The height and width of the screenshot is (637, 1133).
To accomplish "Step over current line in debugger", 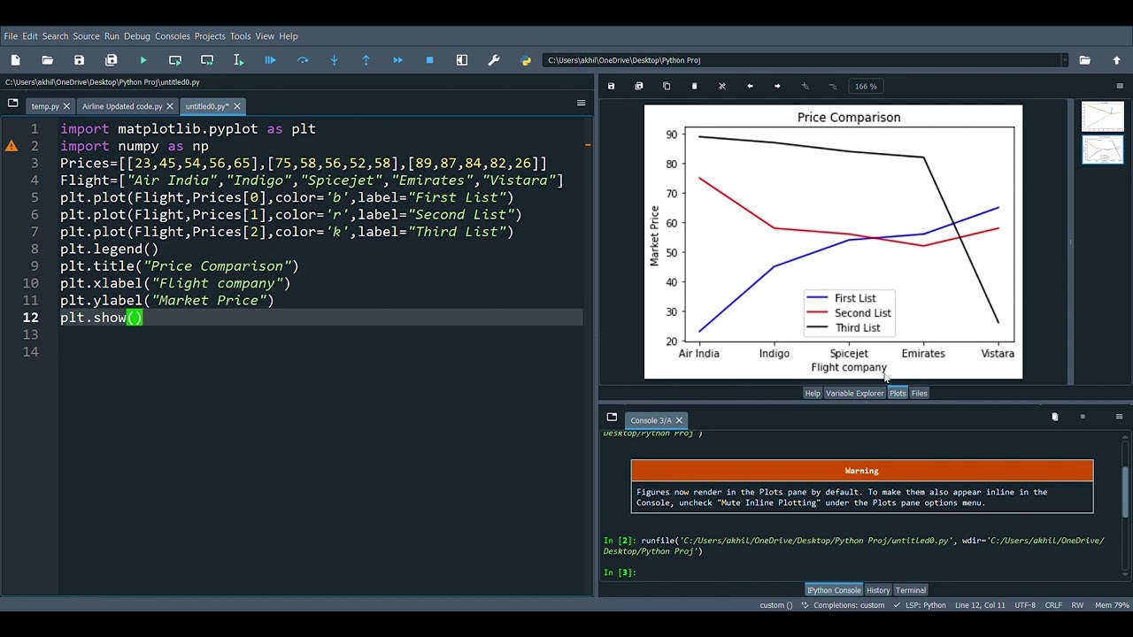I will tap(303, 60).
